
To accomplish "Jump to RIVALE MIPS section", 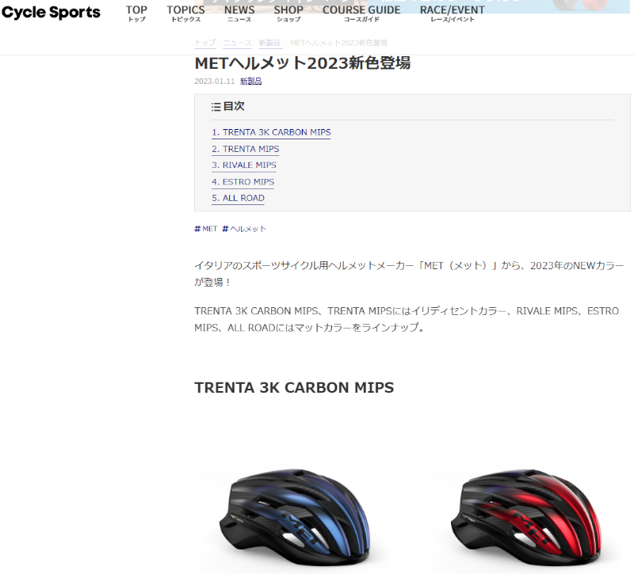I will pos(244,165).
